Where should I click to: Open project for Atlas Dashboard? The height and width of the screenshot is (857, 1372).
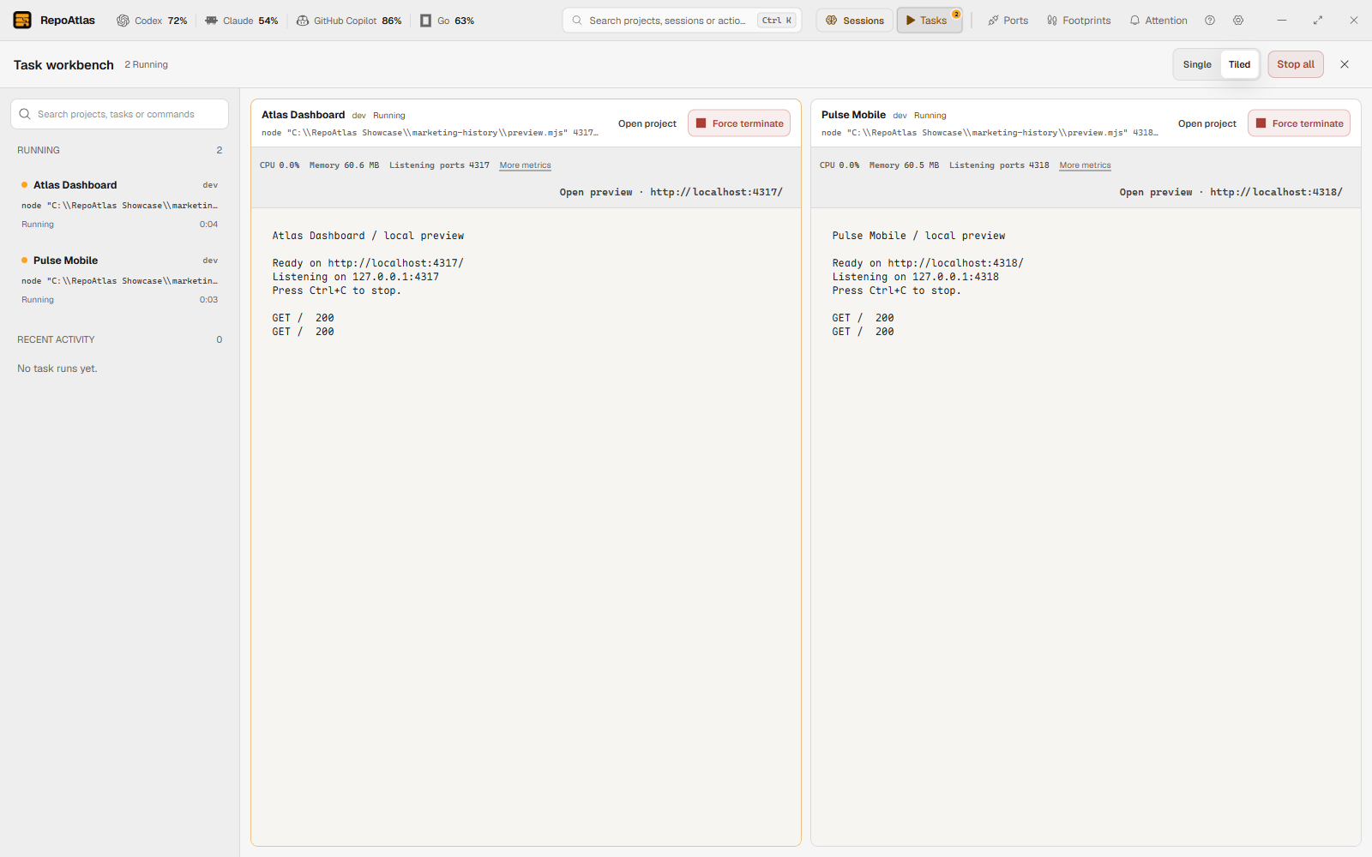(x=647, y=123)
